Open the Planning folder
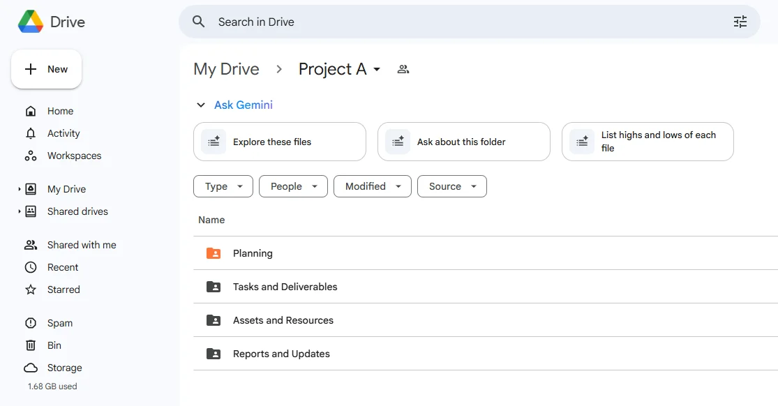Screen dimensions: 778x406 tap(253, 253)
